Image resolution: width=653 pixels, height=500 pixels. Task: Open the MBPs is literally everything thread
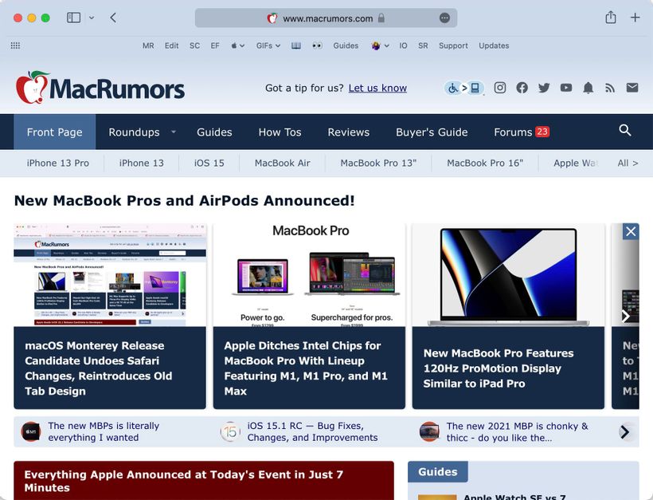(104, 431)
